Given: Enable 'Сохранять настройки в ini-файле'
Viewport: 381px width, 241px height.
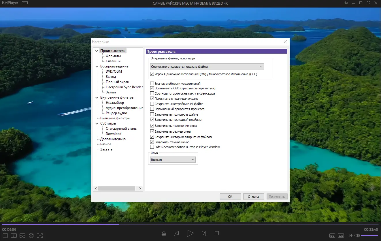Looking at the screenshot, I should [x=152, y=104].
